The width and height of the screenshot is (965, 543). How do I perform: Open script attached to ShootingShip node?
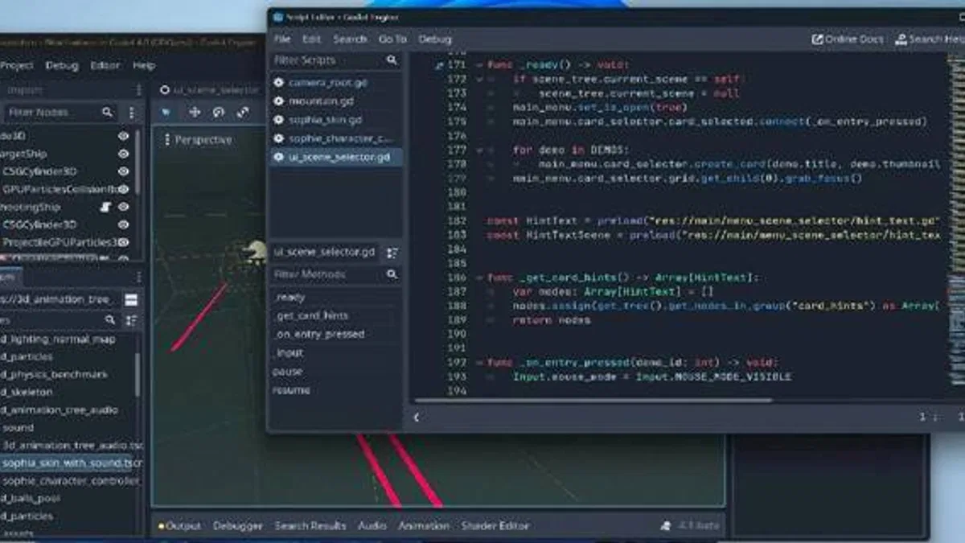click(105, 207)
